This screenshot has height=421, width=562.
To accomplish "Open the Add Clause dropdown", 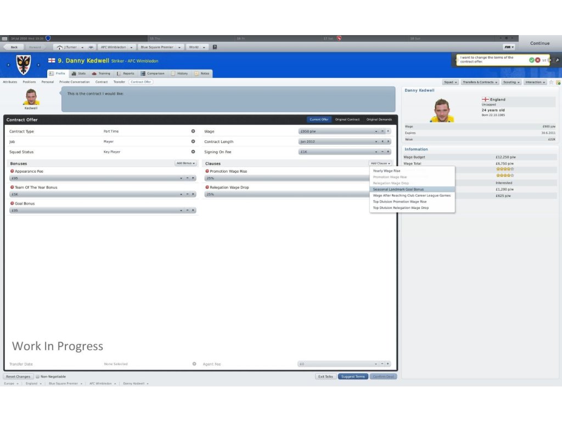I will (x=380, y=163).
